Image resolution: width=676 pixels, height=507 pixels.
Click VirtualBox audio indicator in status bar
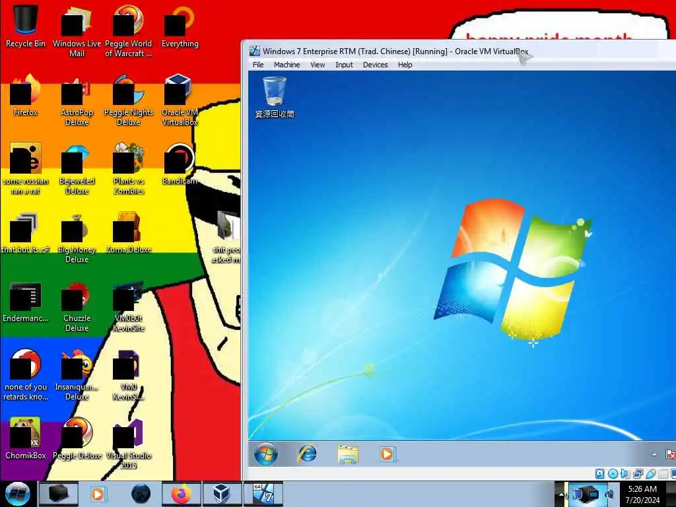tap(625, 474)
